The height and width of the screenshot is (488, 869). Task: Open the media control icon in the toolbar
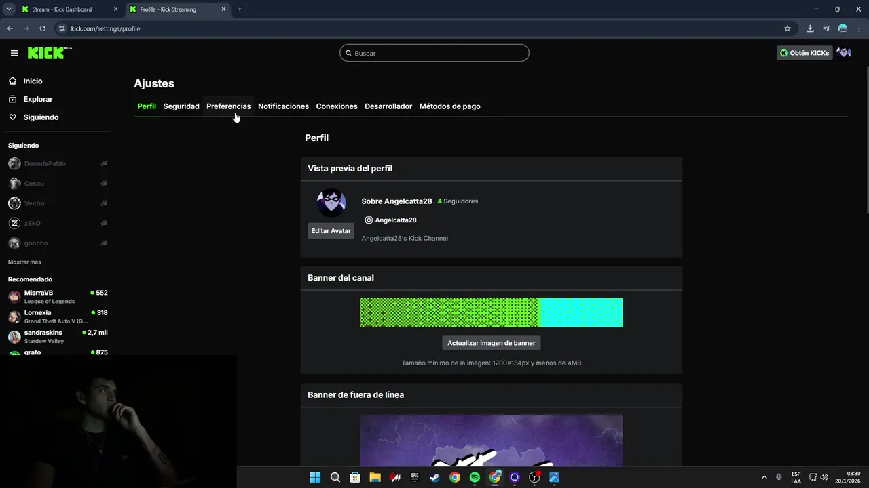[x=826, y=28]
